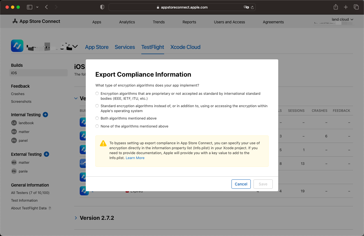Switch to the Services tab
Image resolution: width=364 pixels, height=236 pixels.
pos(125,47)
